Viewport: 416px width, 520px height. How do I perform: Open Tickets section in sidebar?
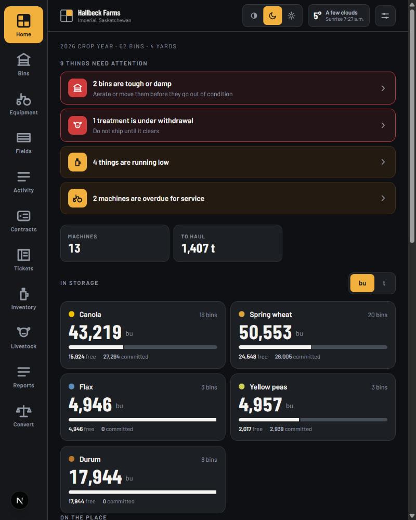(23, 259)
